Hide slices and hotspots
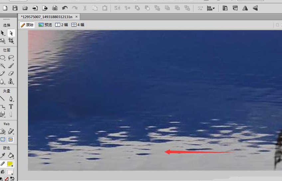The height and width of the screenshot is (181, 282). [3, 139]
